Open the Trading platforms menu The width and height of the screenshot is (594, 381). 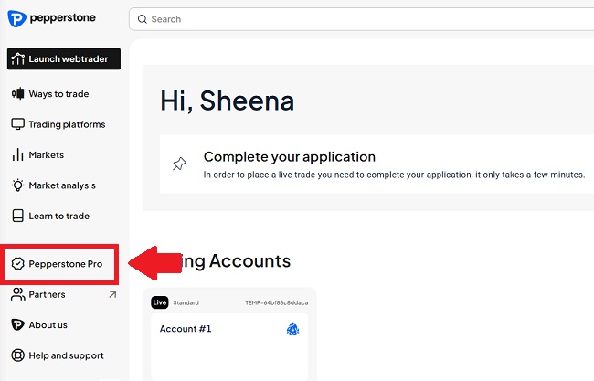click(67, 124)
